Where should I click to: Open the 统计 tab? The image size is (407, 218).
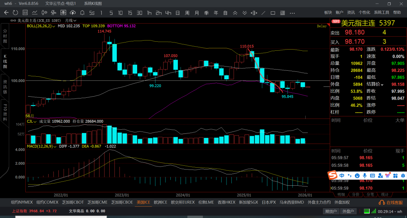[x=385, y=194]
